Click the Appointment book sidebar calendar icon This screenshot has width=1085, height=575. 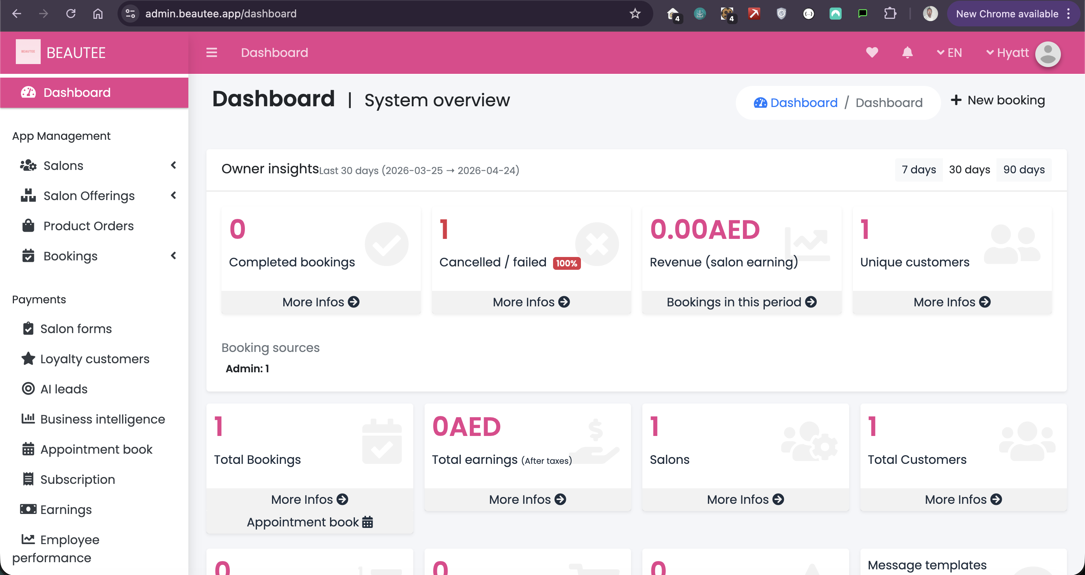[x=28, y=449]
